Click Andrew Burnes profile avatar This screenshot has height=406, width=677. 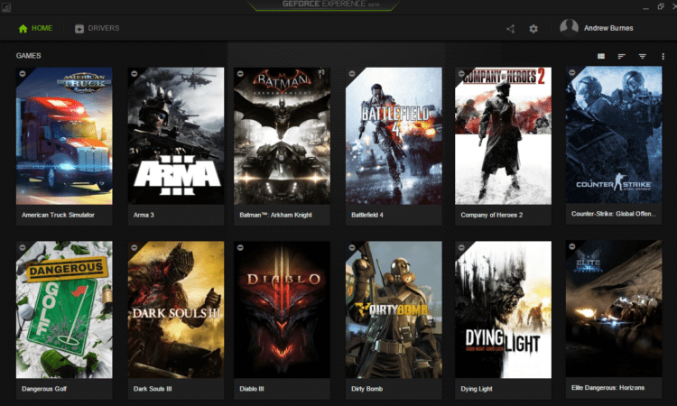coord(569,28)
